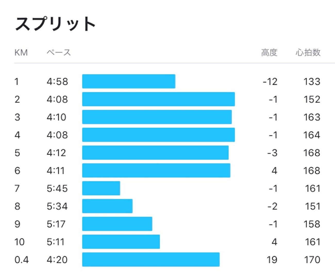Click the 4:10 pace bar for kilometer 3

(157, 117)
